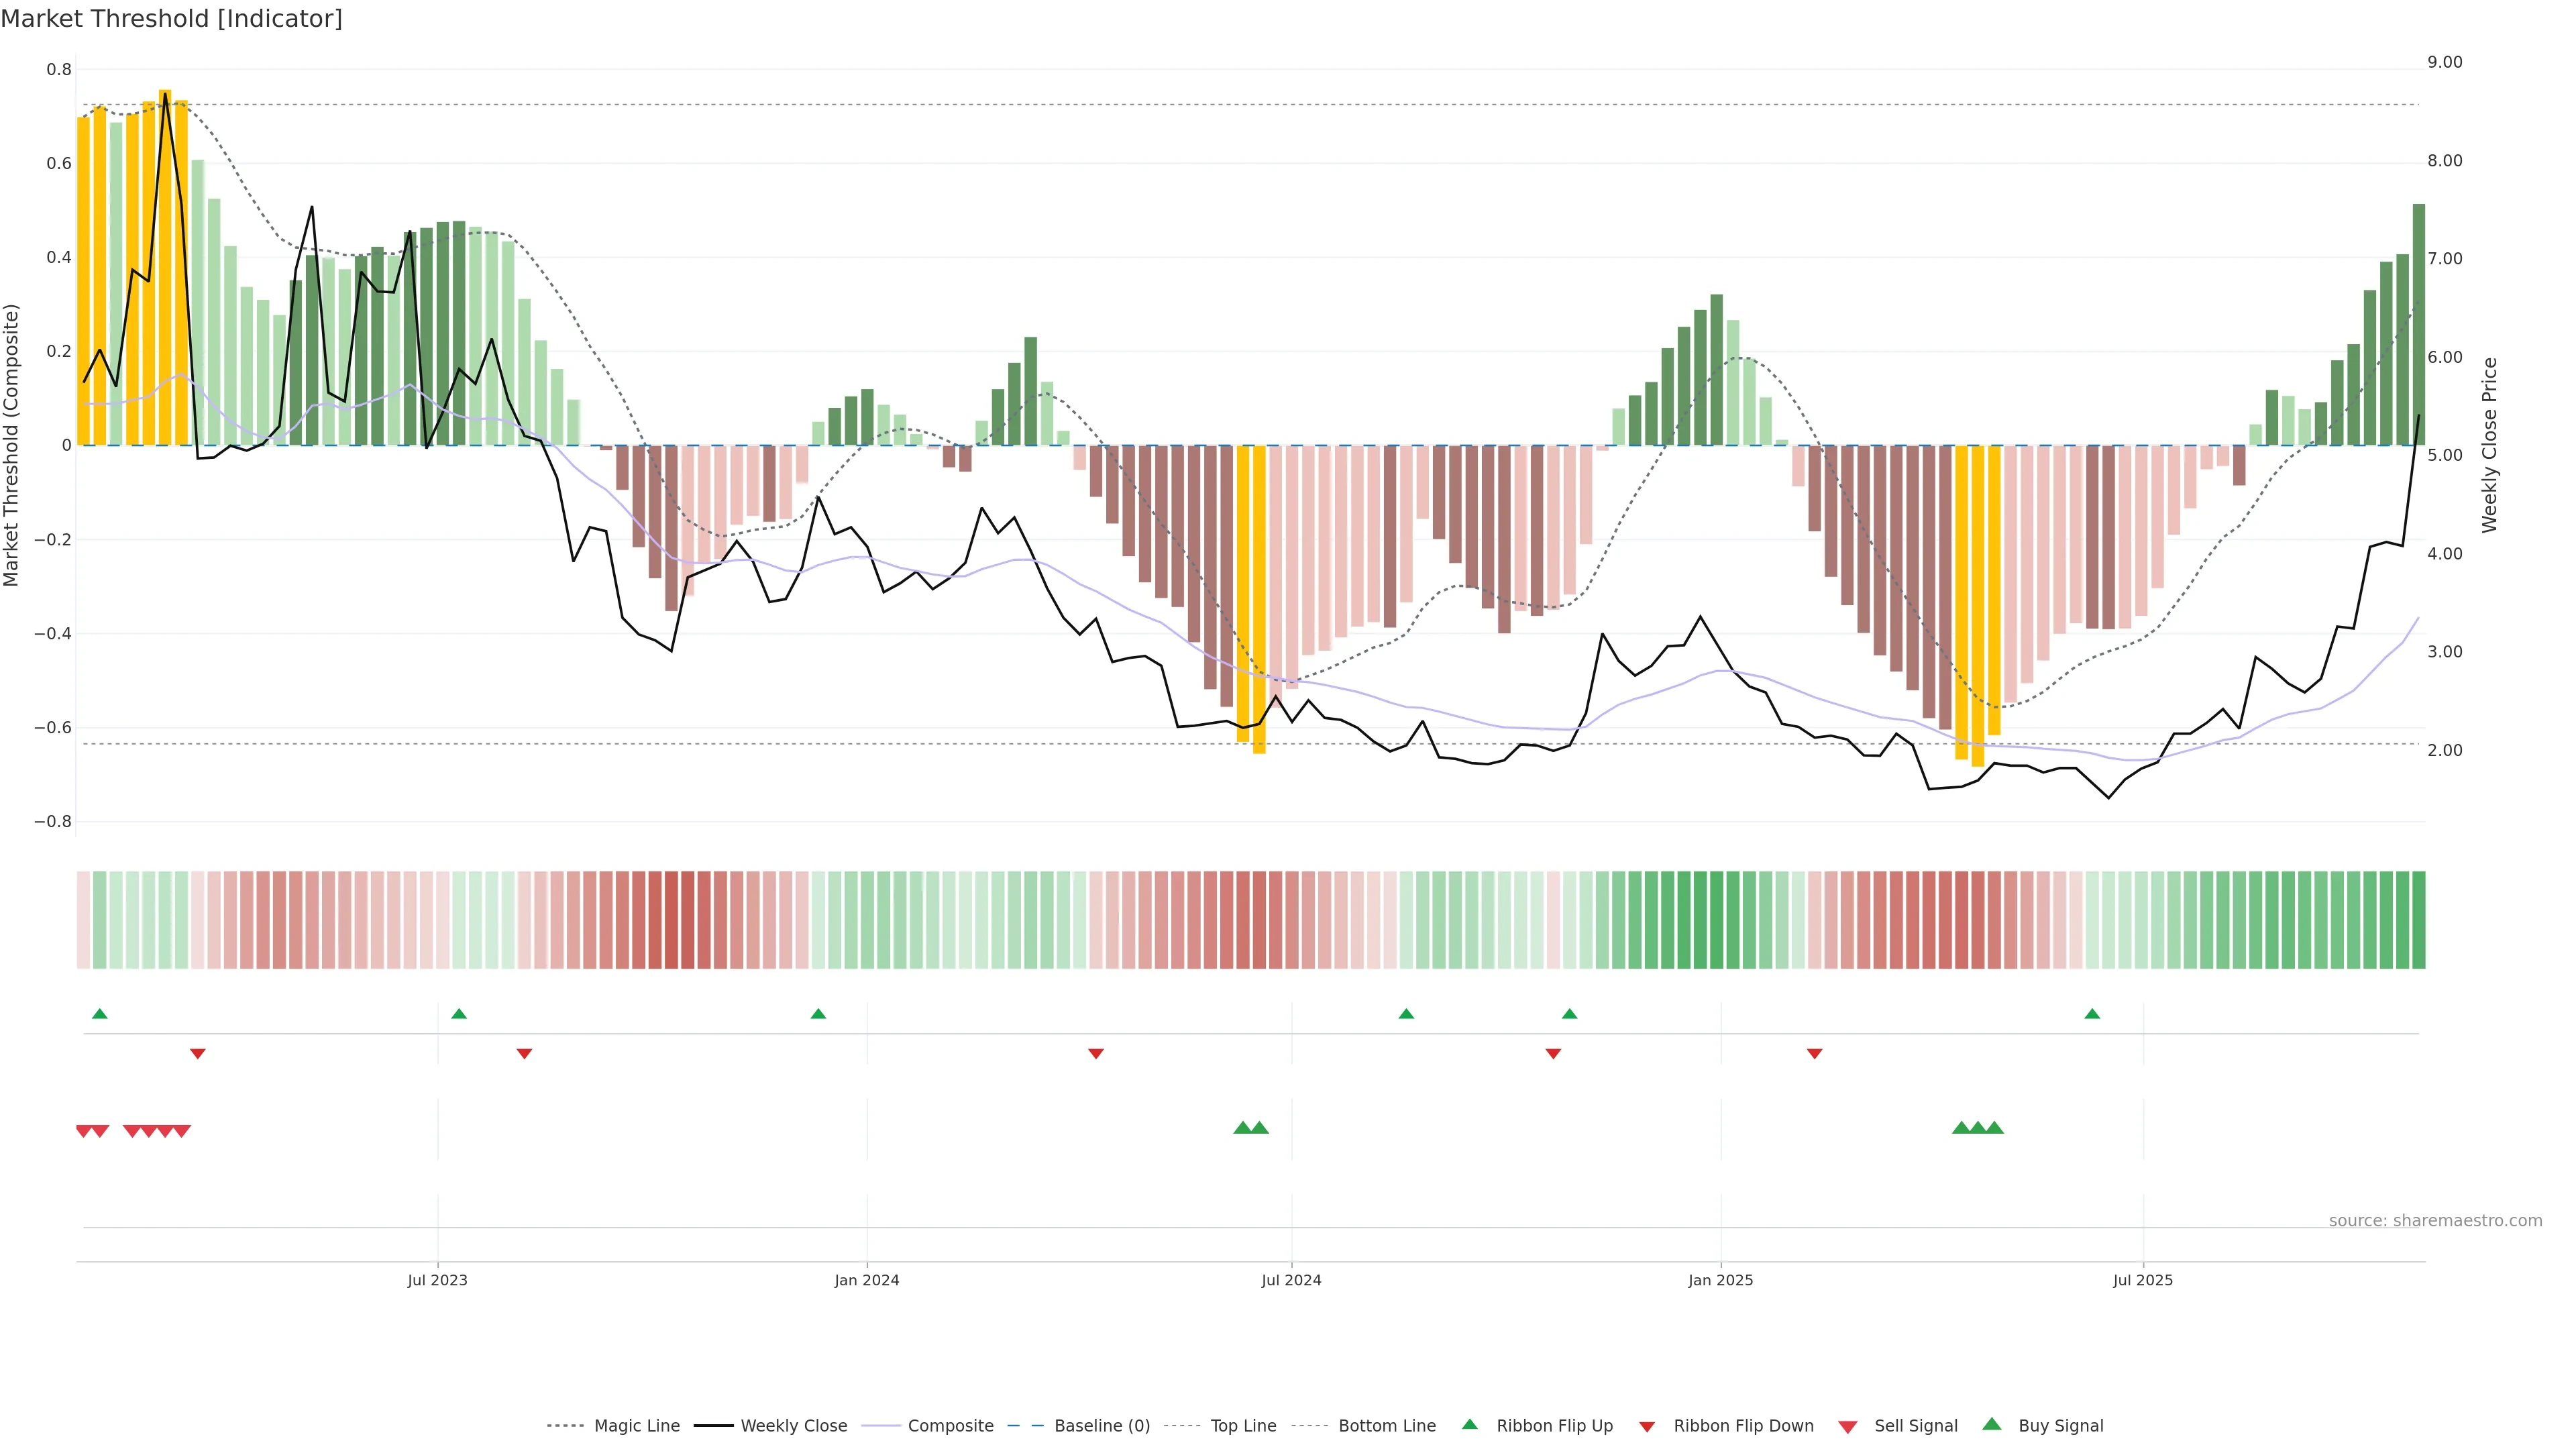Click the Market Threshold [Indicator] chart title
The image size is (2576, 1449).
171,19
